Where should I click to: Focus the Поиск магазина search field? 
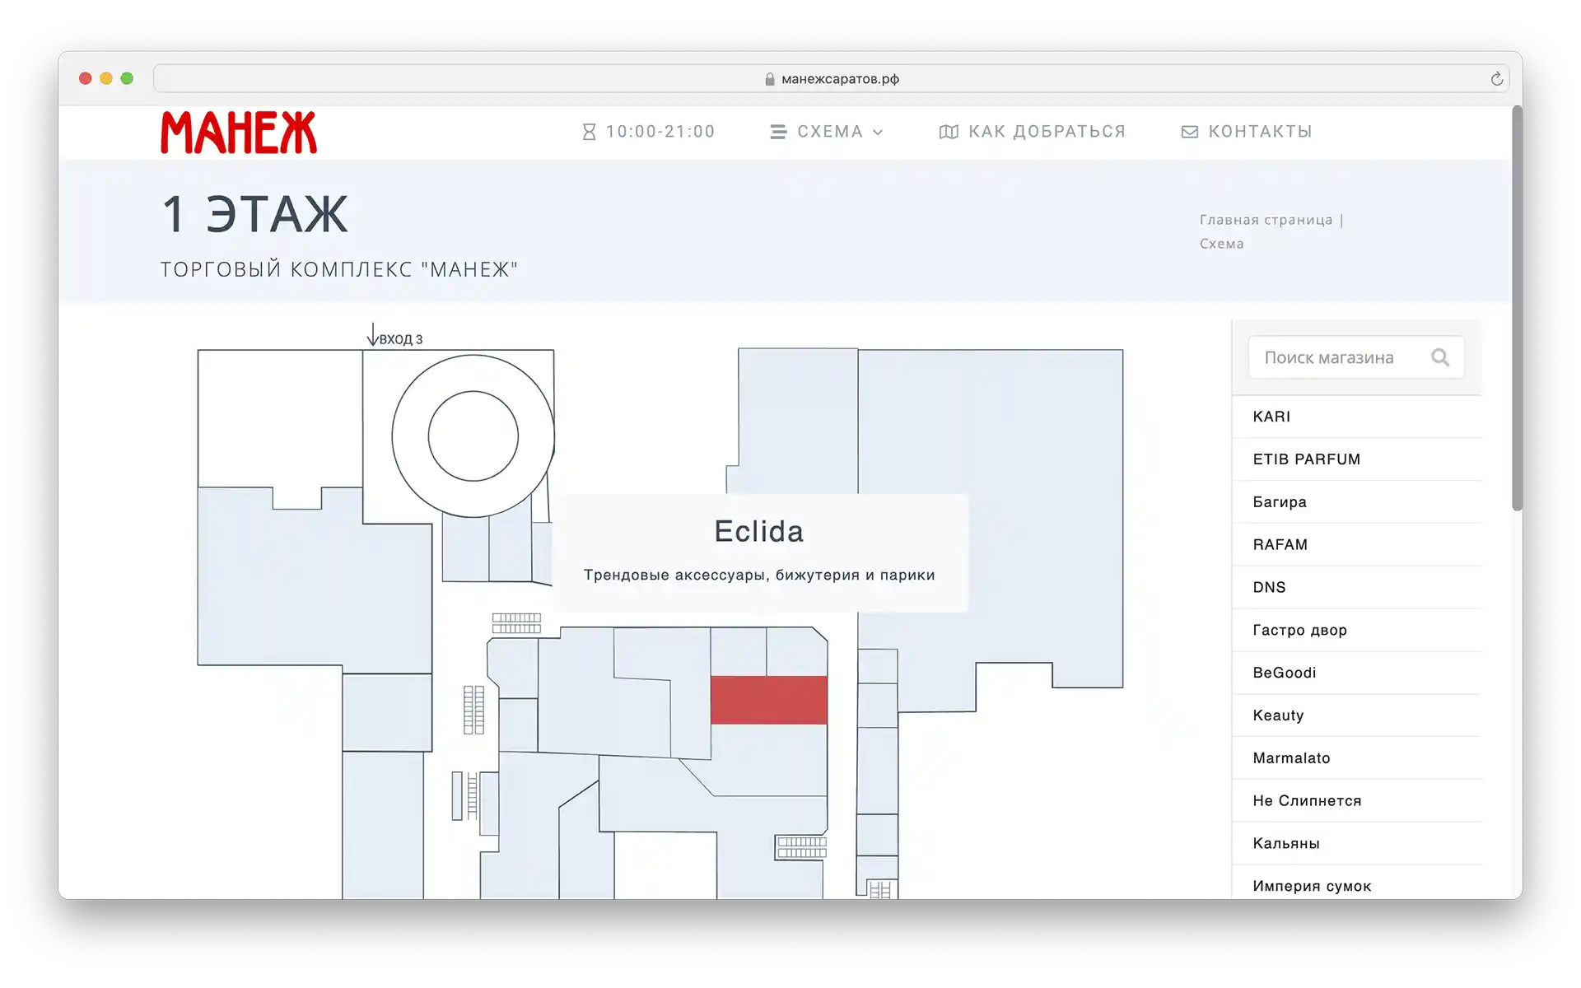pos(1356,357)
